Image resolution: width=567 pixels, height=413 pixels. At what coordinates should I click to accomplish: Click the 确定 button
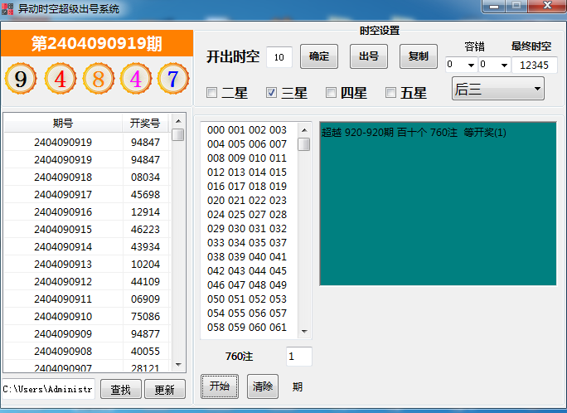[x=319, y=56]
